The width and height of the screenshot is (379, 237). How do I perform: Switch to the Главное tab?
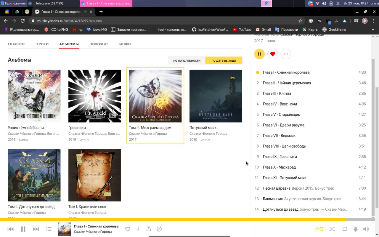point(17,44)
